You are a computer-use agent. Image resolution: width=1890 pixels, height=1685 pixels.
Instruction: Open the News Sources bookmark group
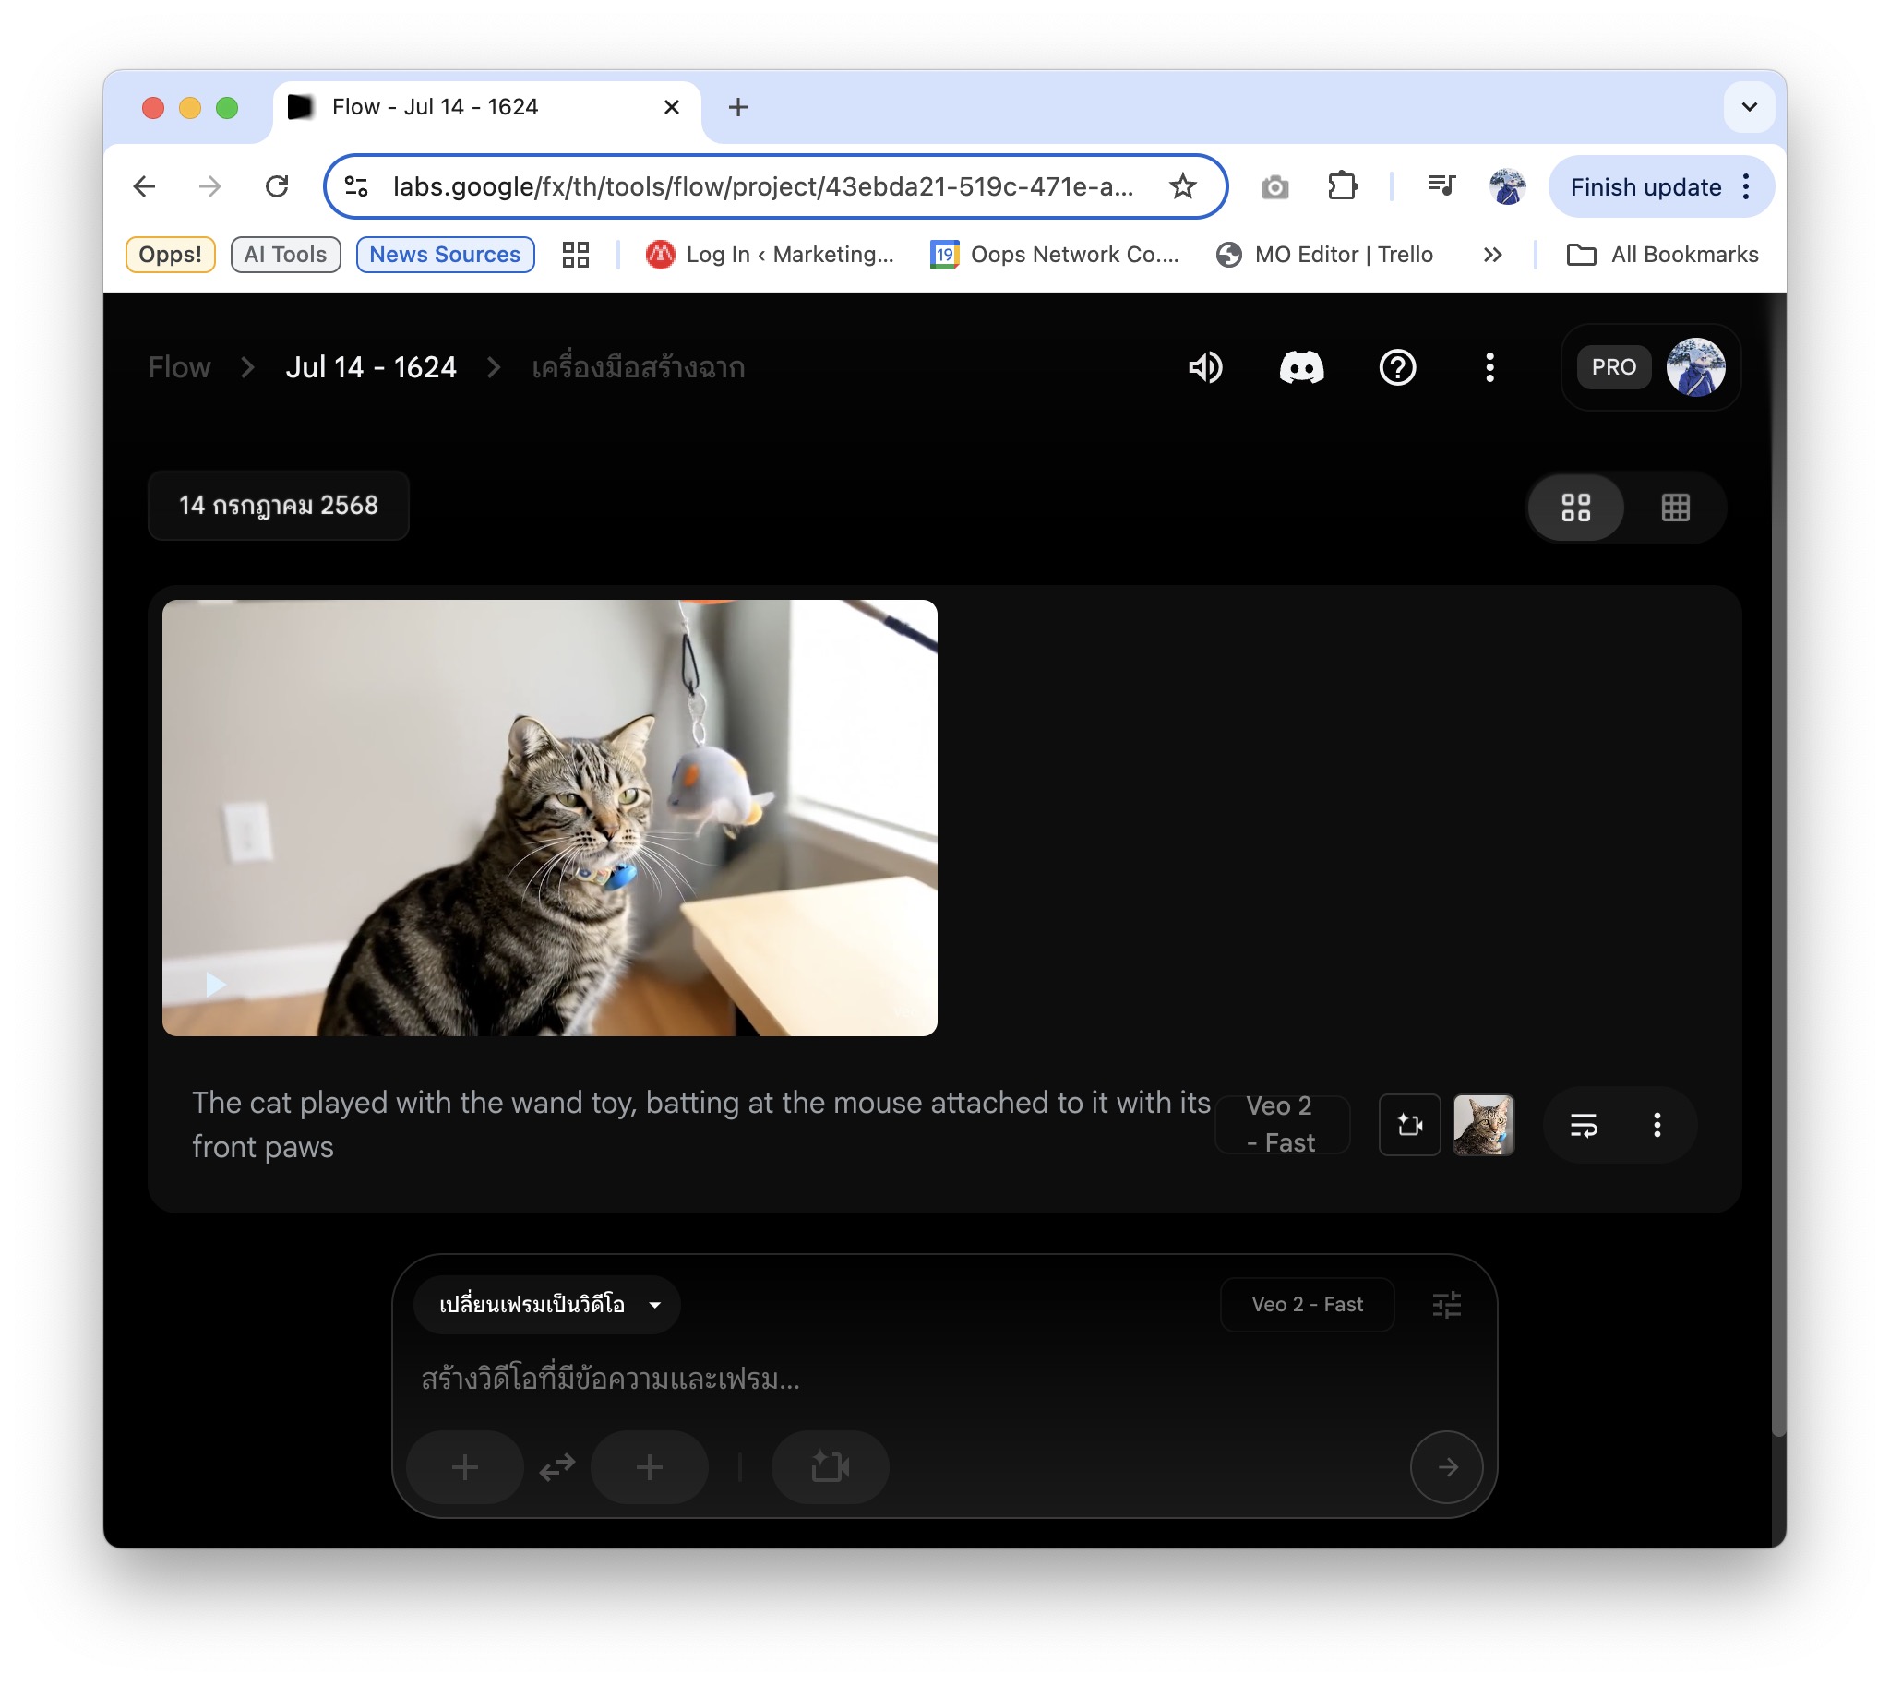coord(445,255)
